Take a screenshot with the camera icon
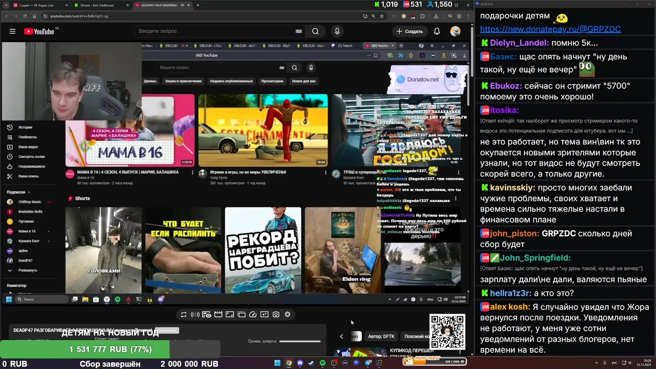656x369 pixels. pos(276,315)
